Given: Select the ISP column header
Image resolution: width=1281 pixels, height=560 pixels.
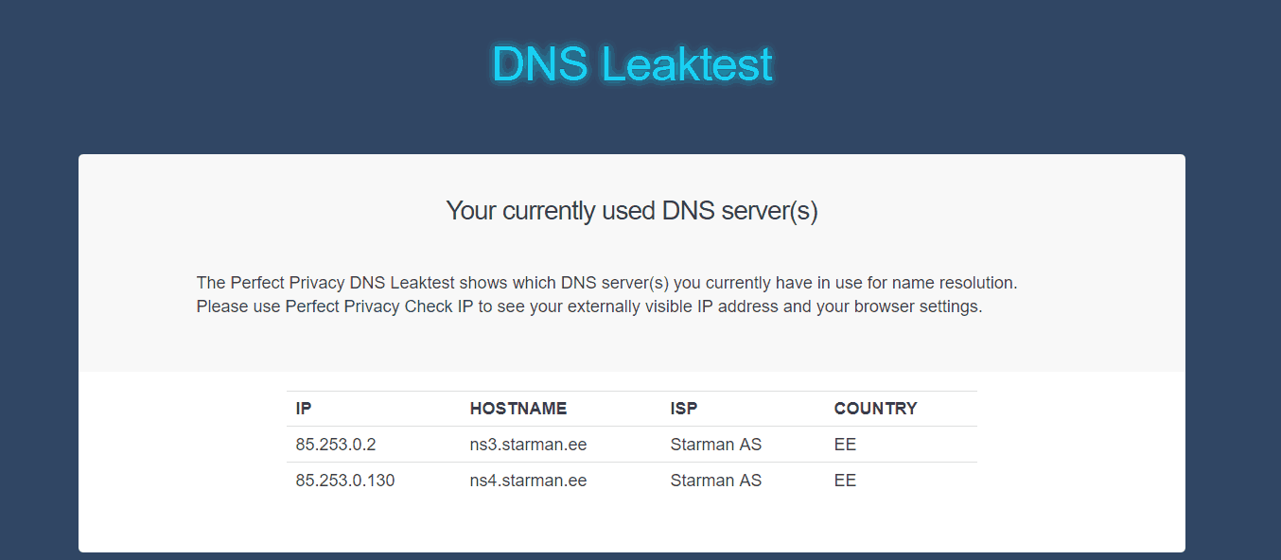Looking at the screenshot, I should coord(684,409).
